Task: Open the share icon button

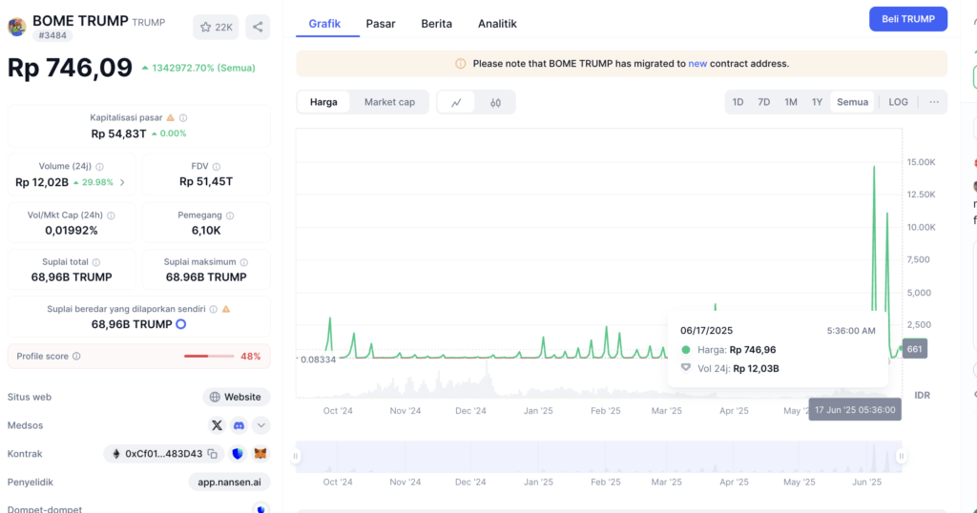Action: pyautogui.click(x=258, y=28)
